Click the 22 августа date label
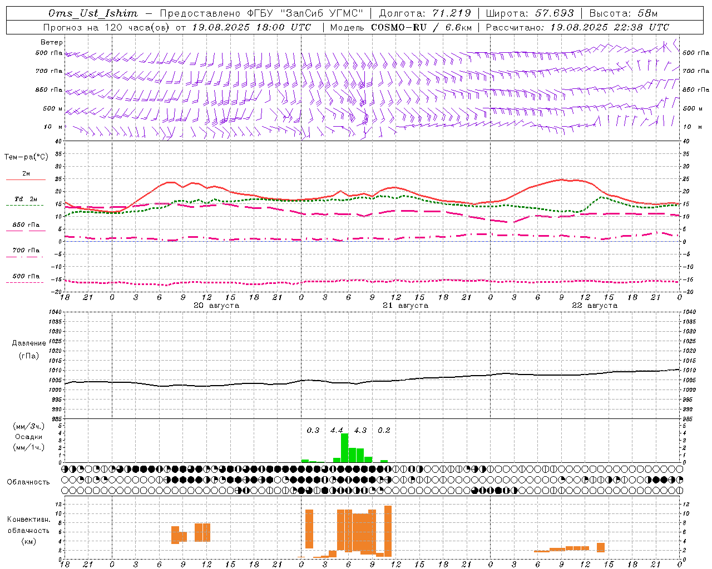Viewport: 712px width, 569px height. click(x=595, y=306)
